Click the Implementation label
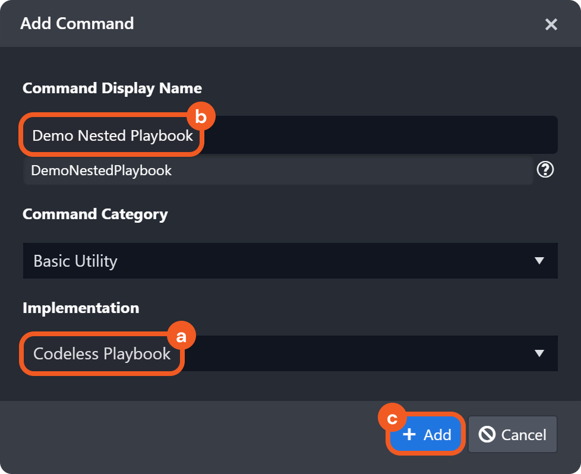Screen dimensions: 581x474 point(81,308)
